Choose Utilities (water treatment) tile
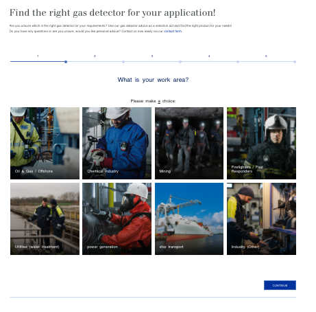Viewport: 316px width, 312px height. (x=45, y=219)
